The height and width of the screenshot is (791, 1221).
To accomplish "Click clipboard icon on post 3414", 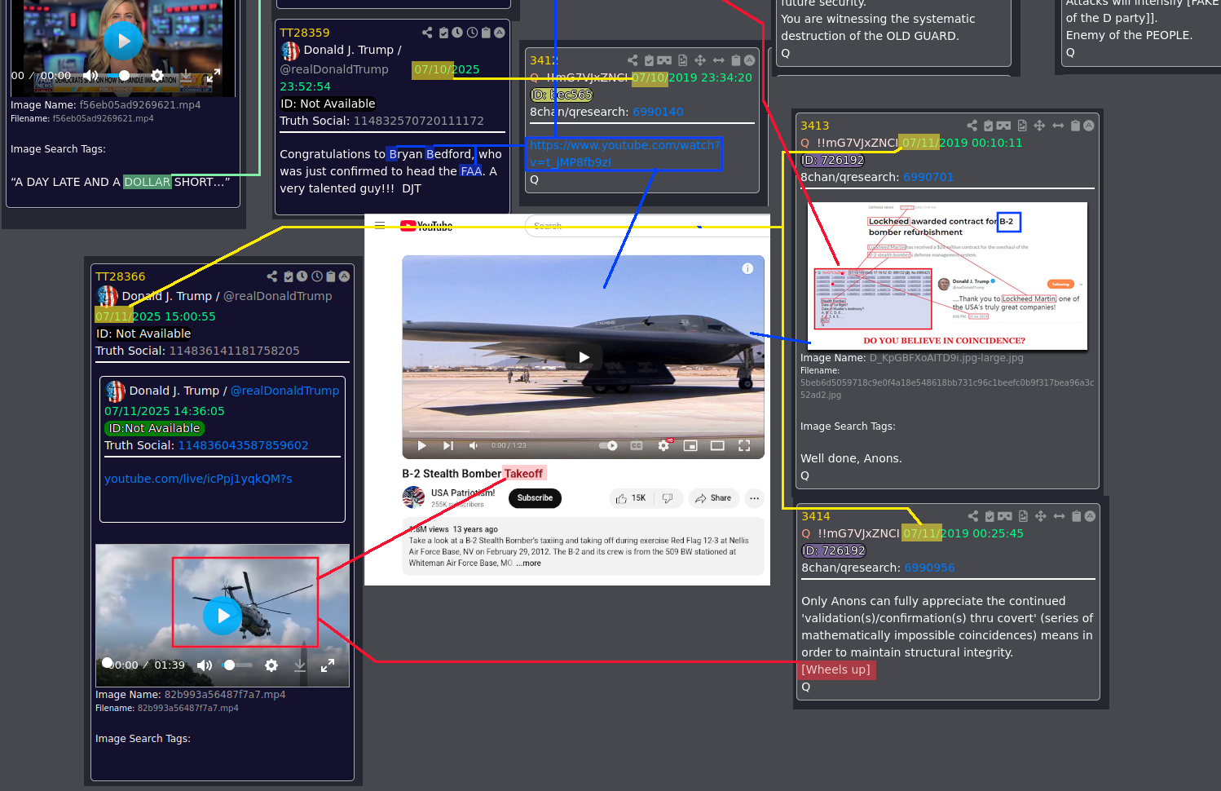I will coord(1076,516).
